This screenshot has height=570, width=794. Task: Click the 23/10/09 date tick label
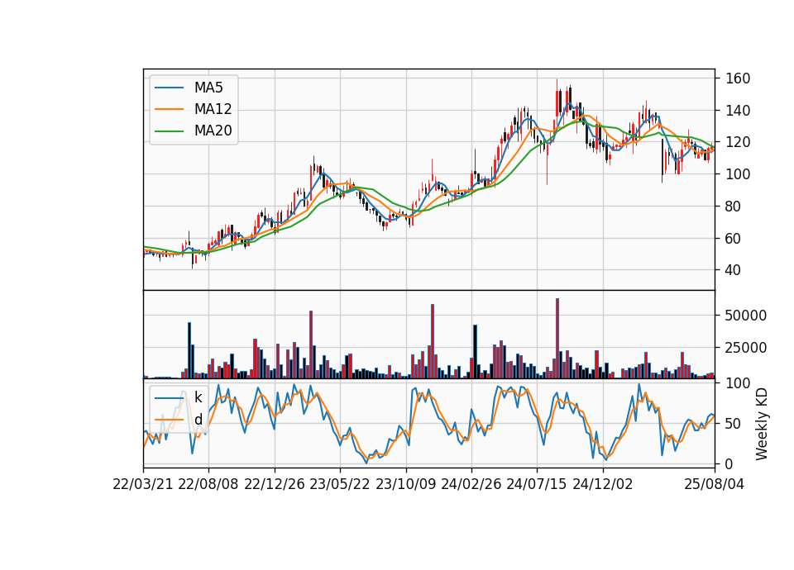[405, 484]
